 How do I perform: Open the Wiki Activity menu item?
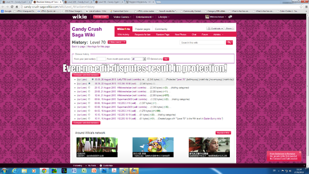click(x=124, y=34)
